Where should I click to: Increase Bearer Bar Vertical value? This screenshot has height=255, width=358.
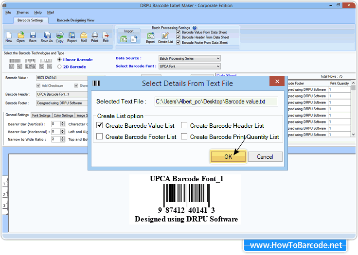63,123
